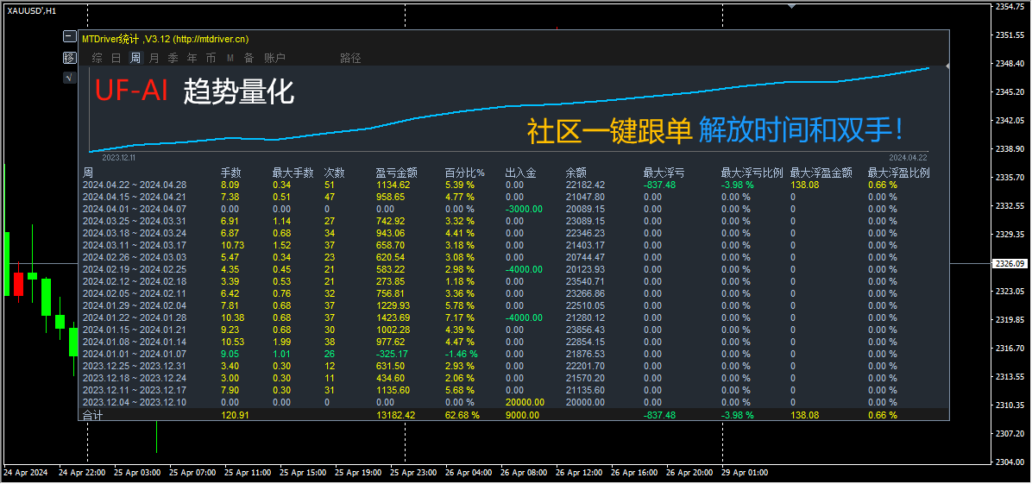Switch to the 月 monthly tab
Viewport: 1032px width, 484px height.
154,58
